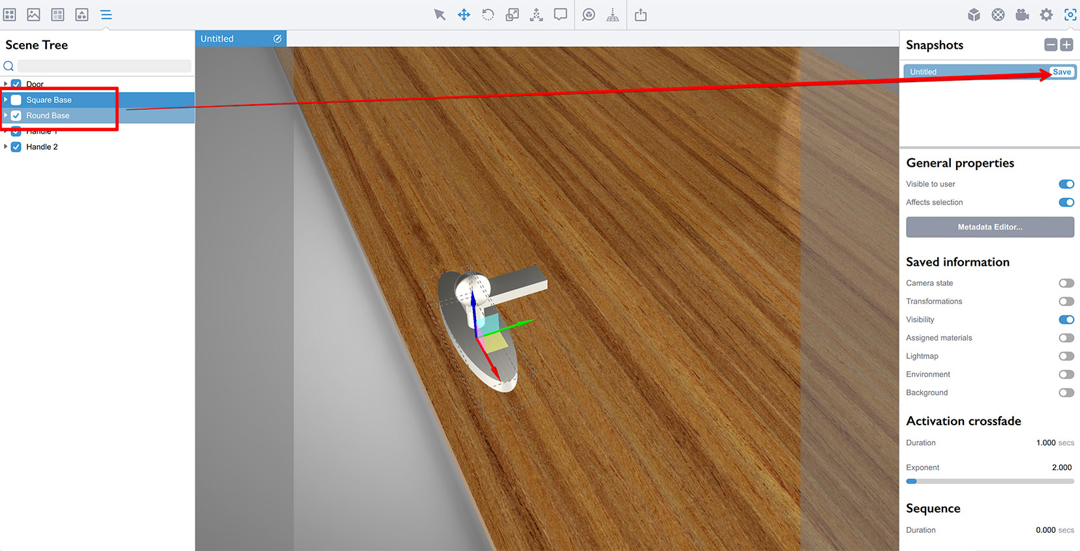This screenshot has width=1080, height=551.
Task: Select the annotation comment tool
Action: pyautogui.click(x=560, y=14)
